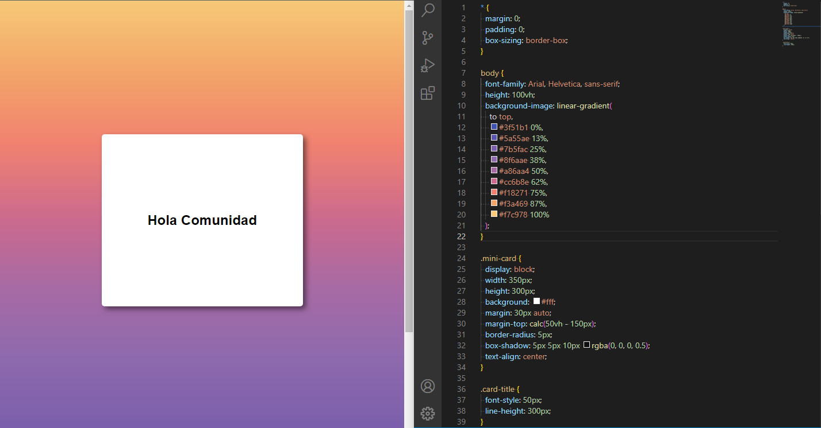This screenshot has width=821, height=428.
Task: Click line number 36 in gutter
Action: [461, 389]
